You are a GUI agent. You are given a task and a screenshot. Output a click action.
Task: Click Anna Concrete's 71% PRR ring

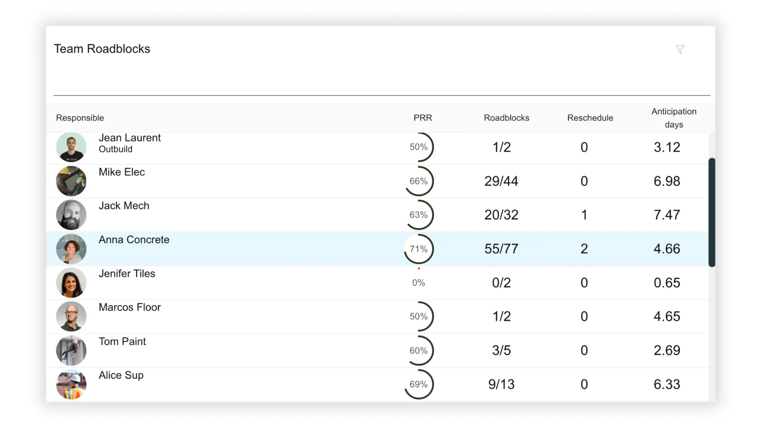419,249
